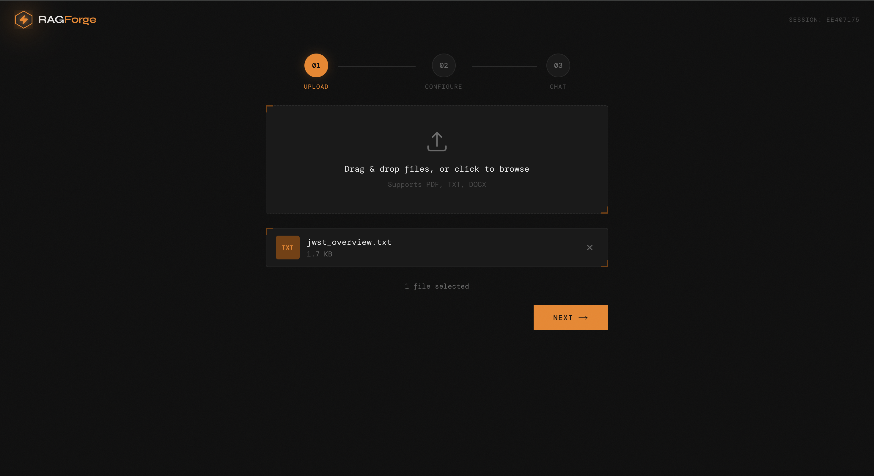The width and height of the screenshot is (874, 476).
Task: Remove jwst_overview.txt with the X icon
Action: pos(589,248)
